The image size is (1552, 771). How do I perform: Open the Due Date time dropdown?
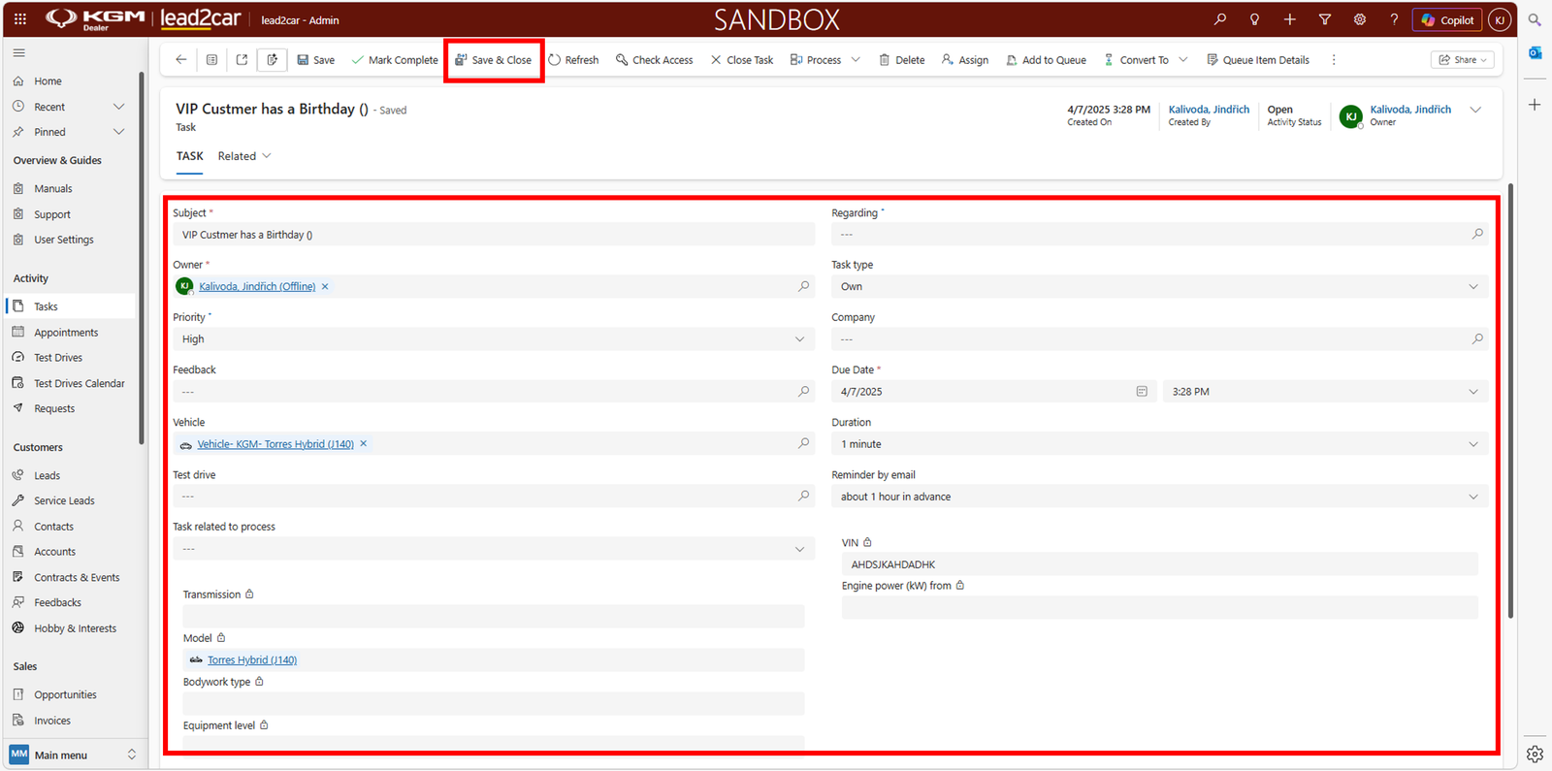1473,392
